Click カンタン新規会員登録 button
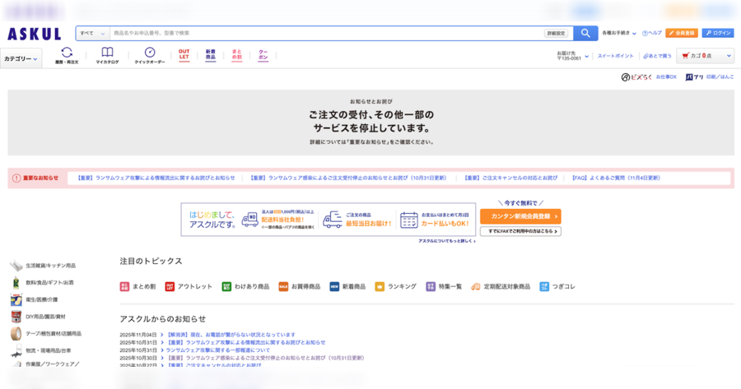741x389 pixels. click(520, 216)
